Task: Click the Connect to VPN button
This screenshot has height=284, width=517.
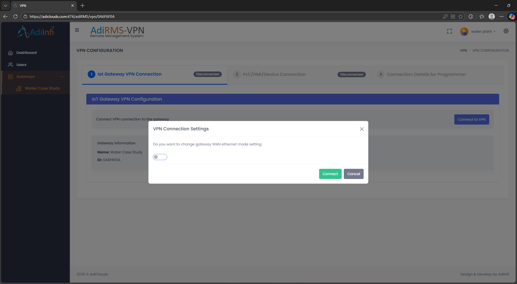Action: point(471,120)
